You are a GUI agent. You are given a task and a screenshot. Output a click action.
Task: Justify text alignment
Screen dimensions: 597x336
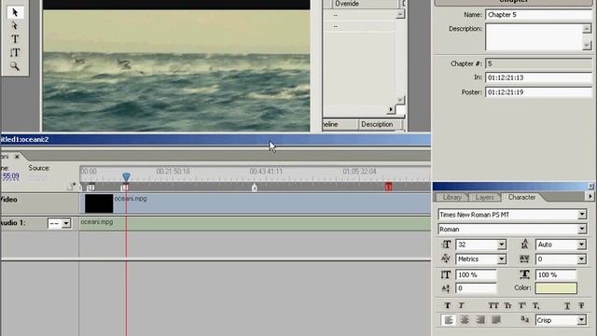pyautogui.click(x=495, y=320)
